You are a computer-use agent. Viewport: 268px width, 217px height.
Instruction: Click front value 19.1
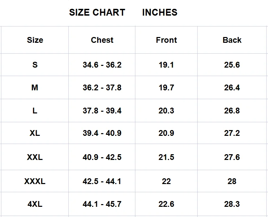[166, 65]
